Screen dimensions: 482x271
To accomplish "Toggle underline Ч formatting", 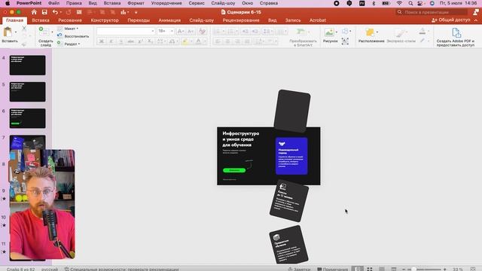I will pyautogui.click(x=120, y=41).
